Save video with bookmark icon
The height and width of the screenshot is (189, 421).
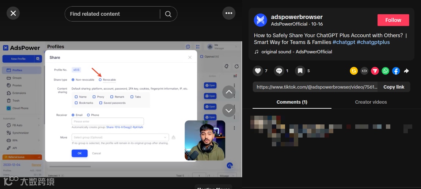300,71
